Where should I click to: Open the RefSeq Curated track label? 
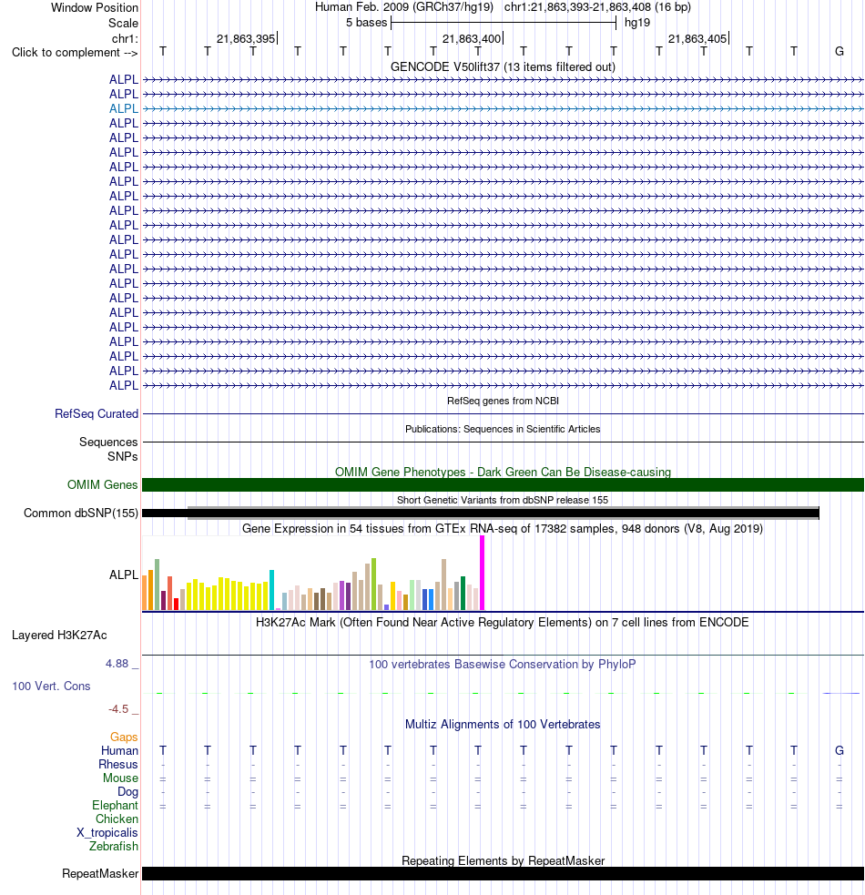click(97, 414)
